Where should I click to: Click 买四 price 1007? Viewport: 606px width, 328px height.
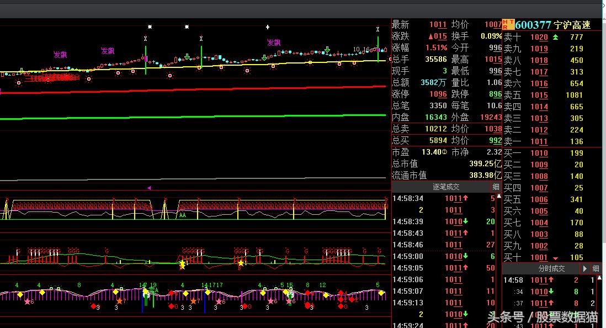click(539, 188)
